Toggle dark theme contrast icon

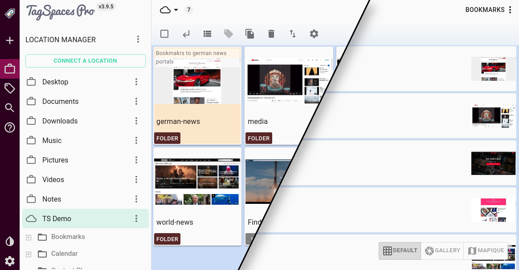10,241
